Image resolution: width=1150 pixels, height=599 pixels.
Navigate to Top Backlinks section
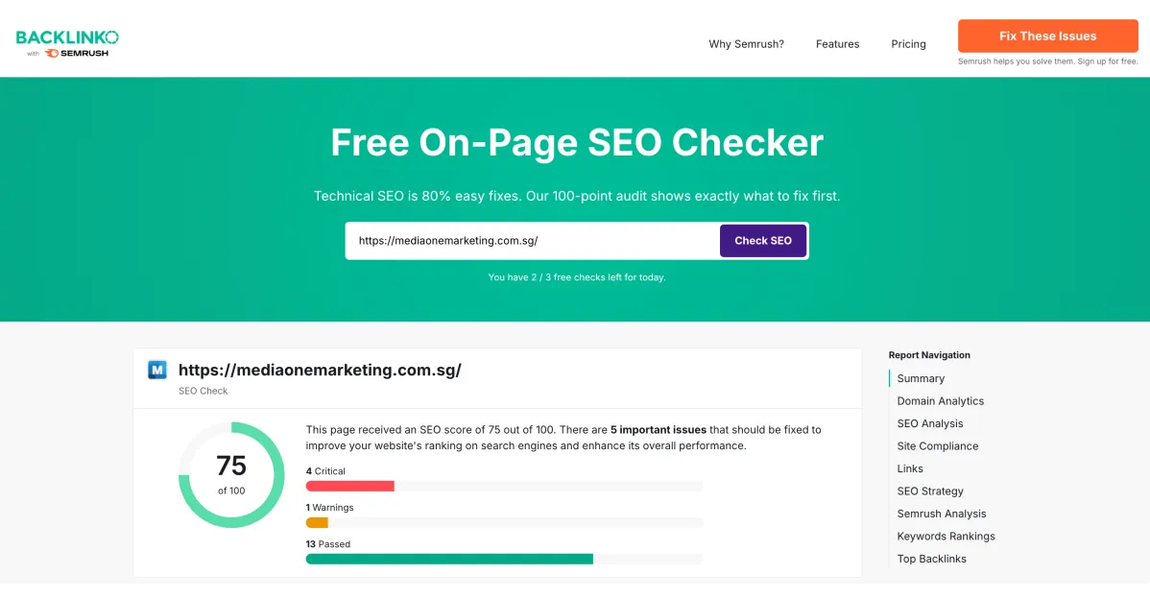click(931, 558)
